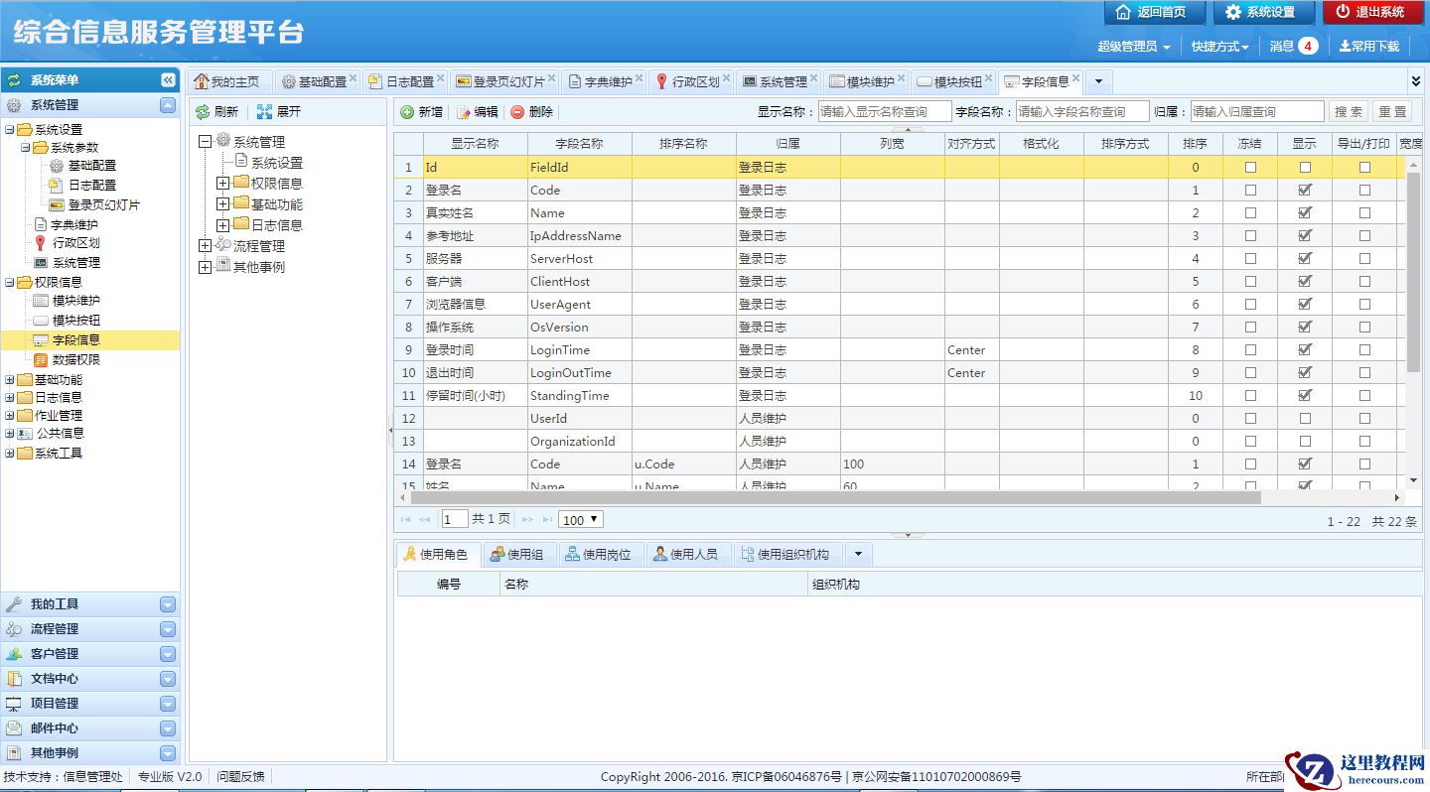Open 行政区划 in the left sidebar
Screen dimensions: 1430x792
coord(75,243)
